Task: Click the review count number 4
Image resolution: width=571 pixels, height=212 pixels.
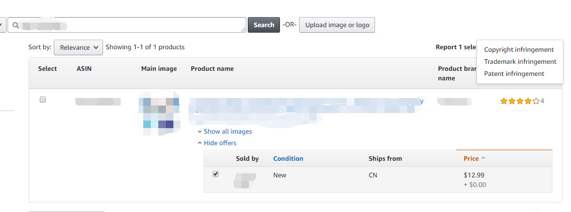Action: (x=542, y=101)
